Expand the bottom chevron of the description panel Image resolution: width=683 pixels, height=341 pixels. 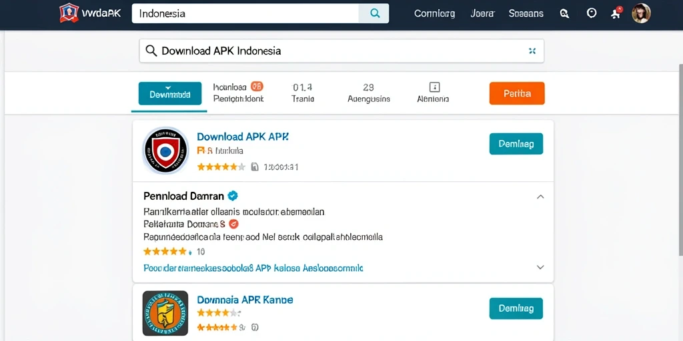[540, 268]
